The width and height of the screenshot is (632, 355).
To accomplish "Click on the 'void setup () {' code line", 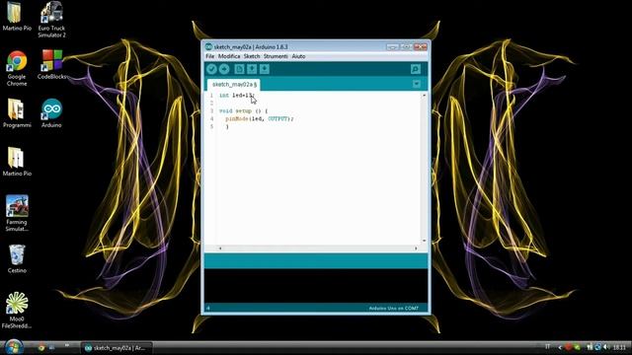I will [x=244, y=110].
